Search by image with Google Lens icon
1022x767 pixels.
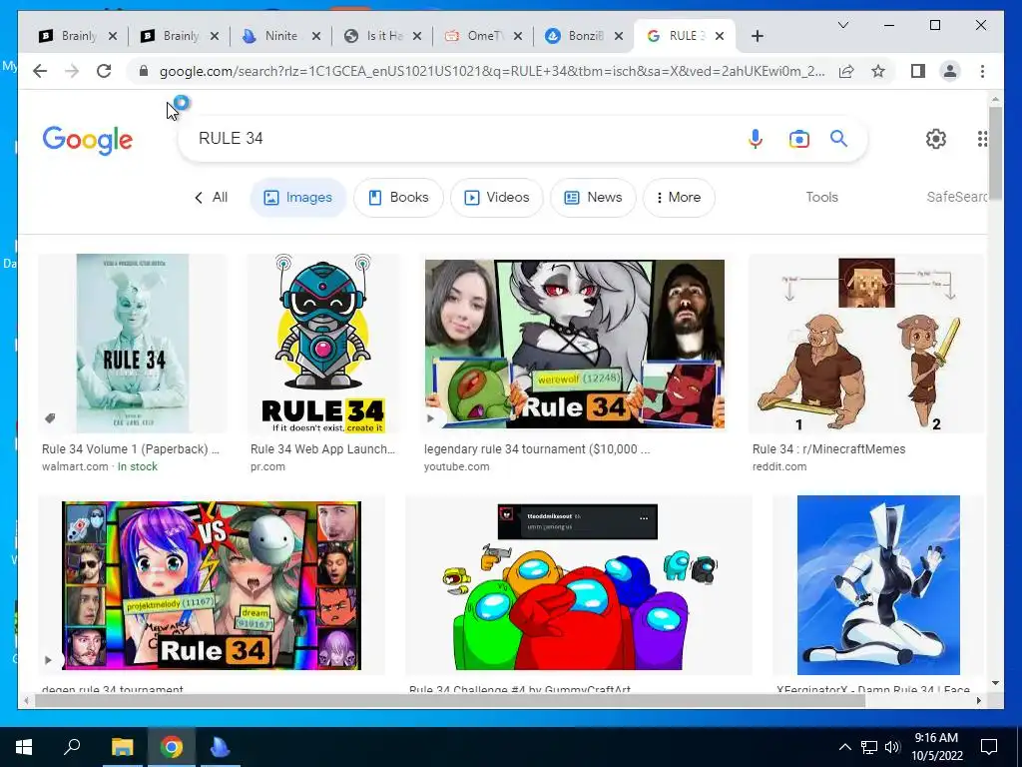799,138
